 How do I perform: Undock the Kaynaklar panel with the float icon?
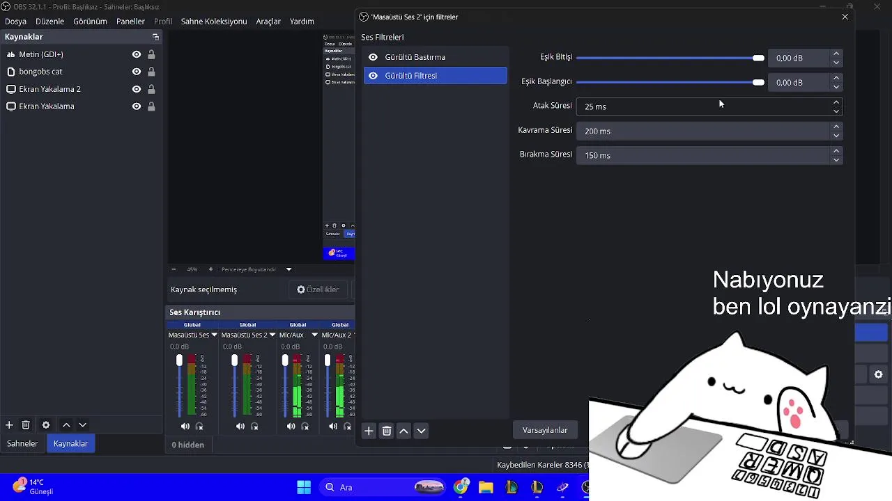tap(155, 37)
